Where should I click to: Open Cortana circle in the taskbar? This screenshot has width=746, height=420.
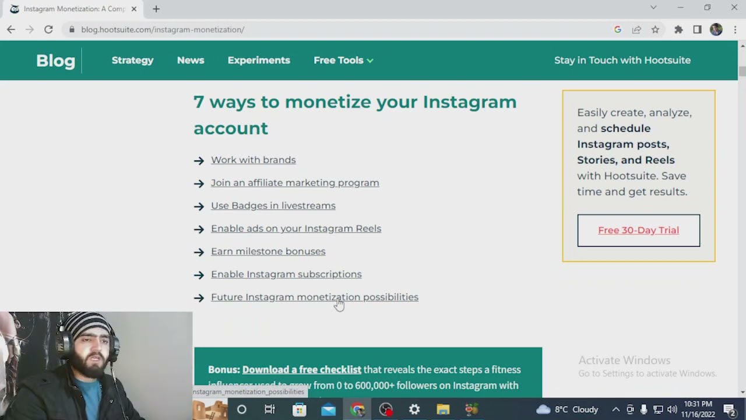241,409
